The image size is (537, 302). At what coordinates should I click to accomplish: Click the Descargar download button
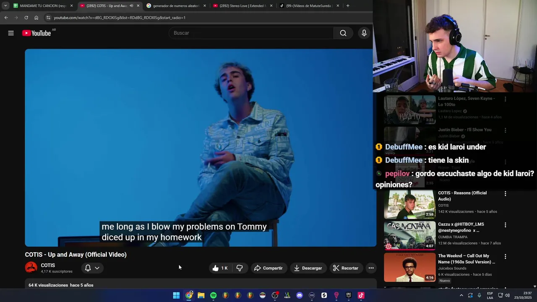[x=308, y=268]
